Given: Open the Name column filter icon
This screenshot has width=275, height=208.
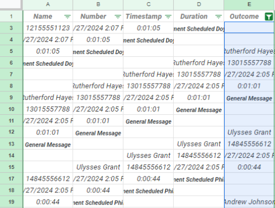Looking at the screenshot, I should click(67, 17).
